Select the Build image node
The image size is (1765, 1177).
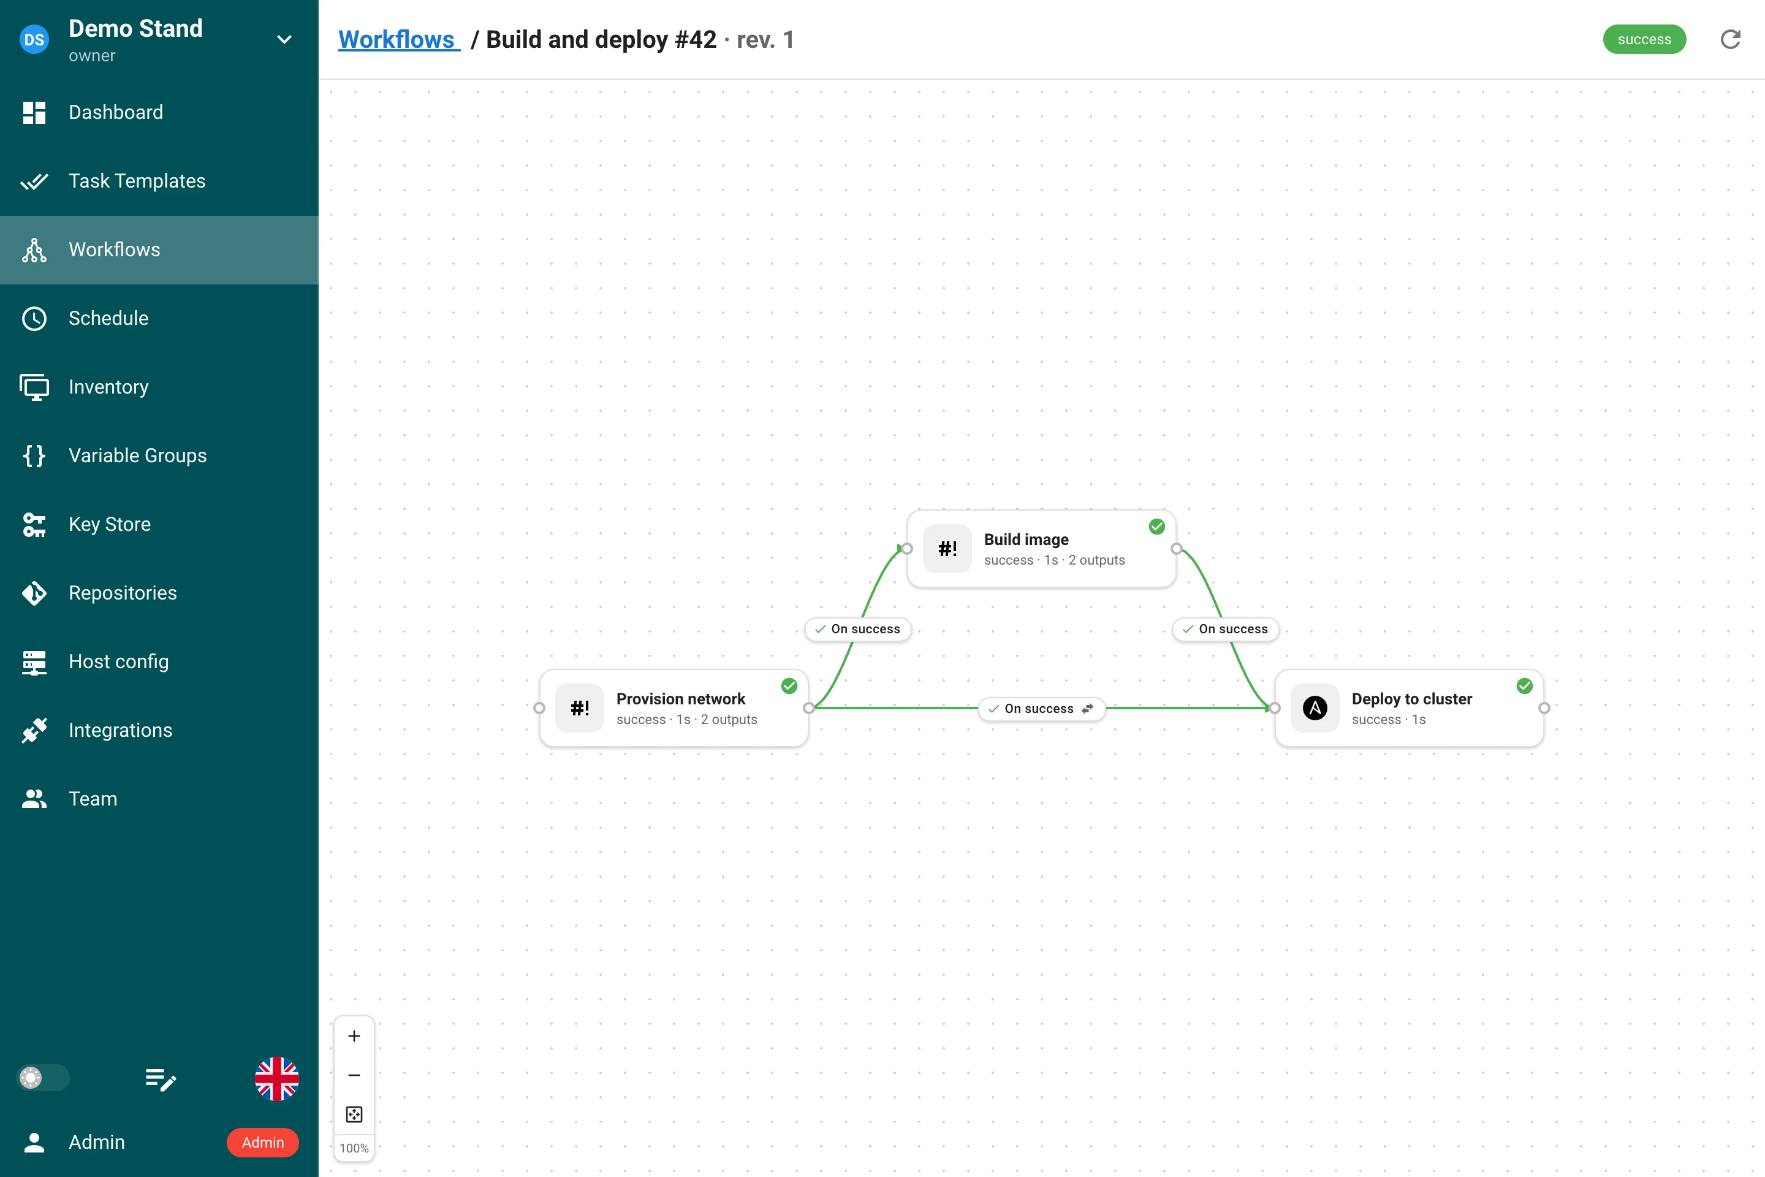click(1041, 549)
